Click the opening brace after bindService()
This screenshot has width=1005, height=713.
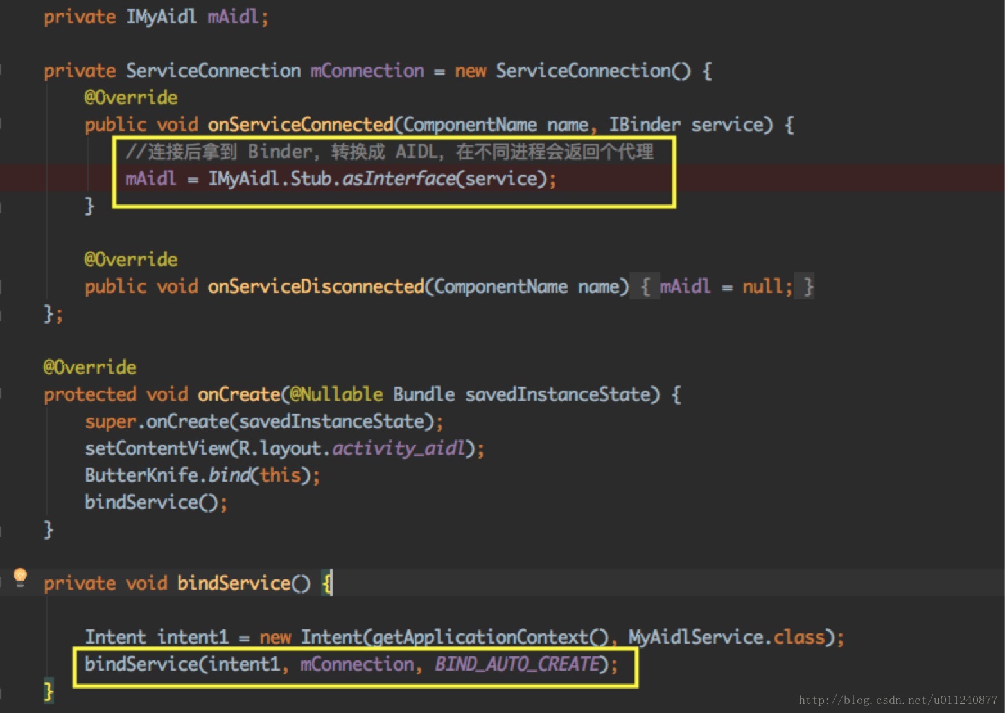pos(327,583)
